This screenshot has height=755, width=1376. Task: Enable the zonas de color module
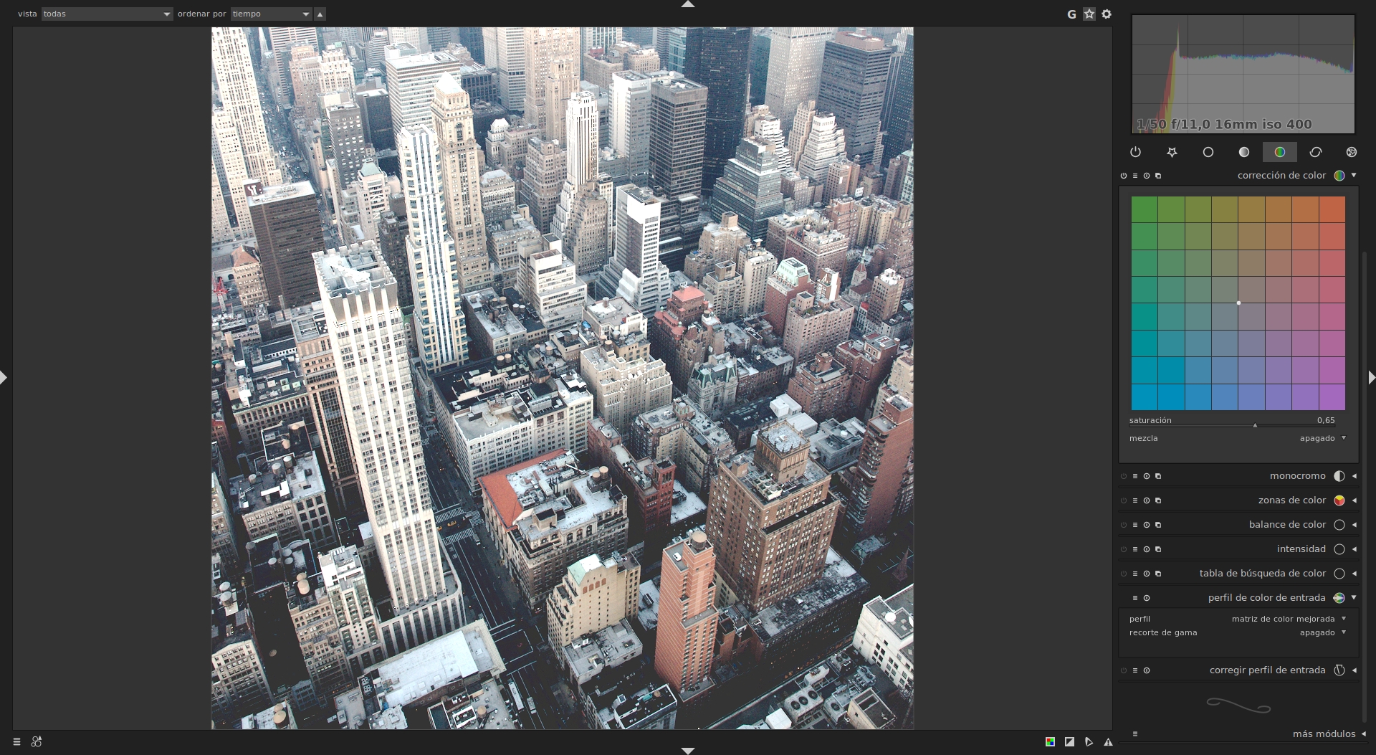click(x=1124, y=500)
